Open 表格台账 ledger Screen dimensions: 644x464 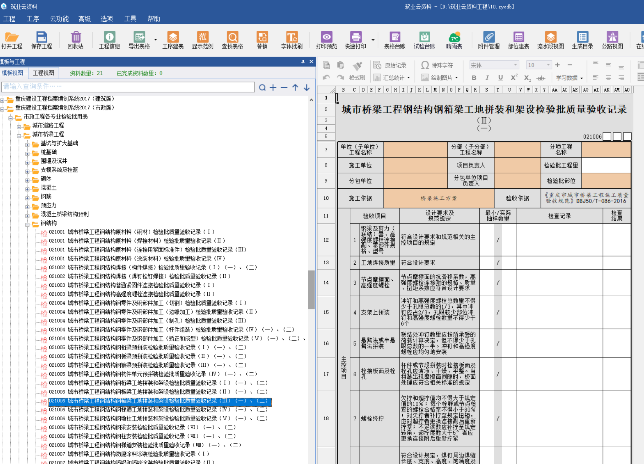(395, 40)
